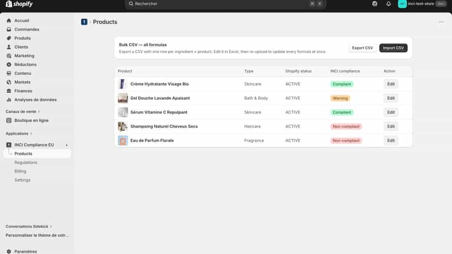Viewport: 452px width, 254px height.
Task: Click the INCI Compliance EU app icon in sidebar
Action: click(x=9, y=145)
